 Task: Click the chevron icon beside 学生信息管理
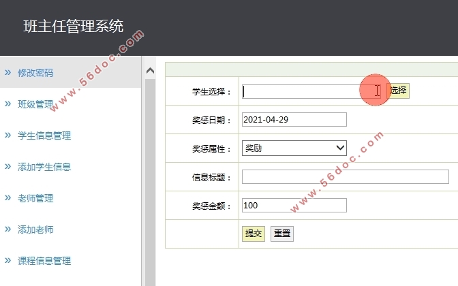click(7, 135)
